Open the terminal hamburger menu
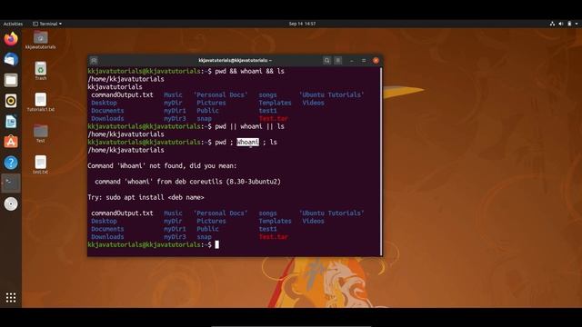Viewport: 582px width, 327px height. [337, 61]
